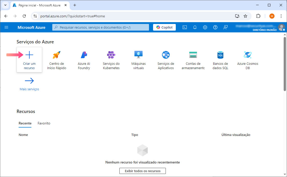The image size is (287, 177).
Task: Click the browser address bar URL
Action: pyautogui.click(x=73, y=16)
